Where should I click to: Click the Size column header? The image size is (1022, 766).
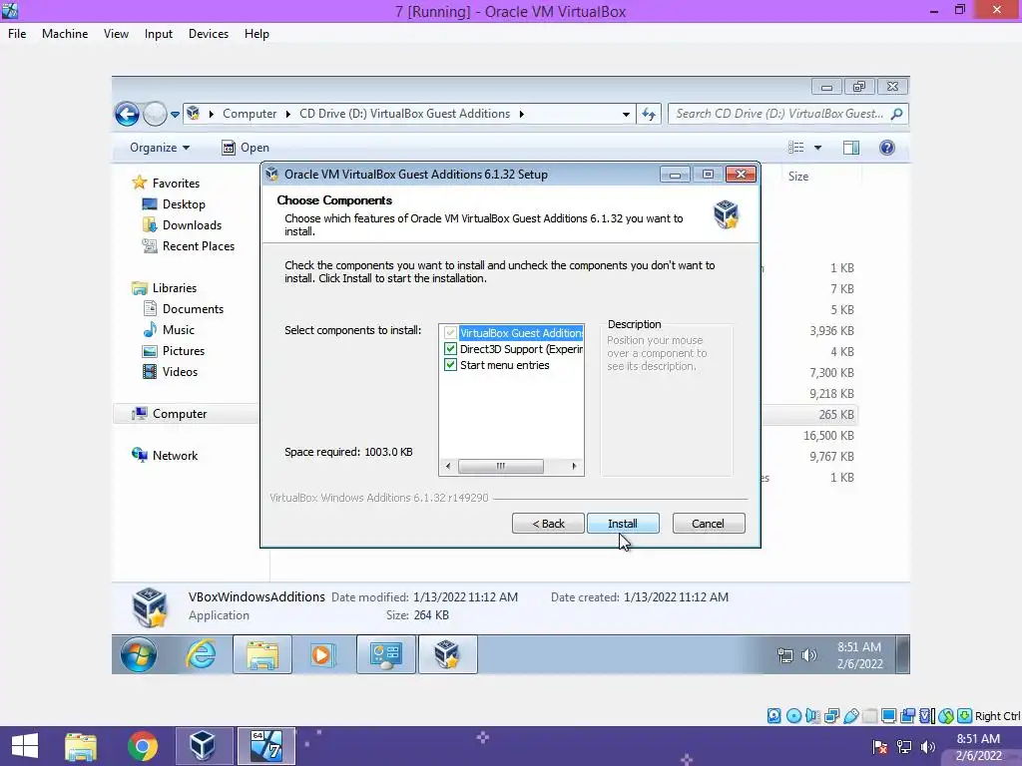coord(798,177)
